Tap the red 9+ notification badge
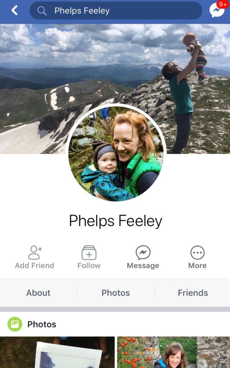 (x=222, y=4)
